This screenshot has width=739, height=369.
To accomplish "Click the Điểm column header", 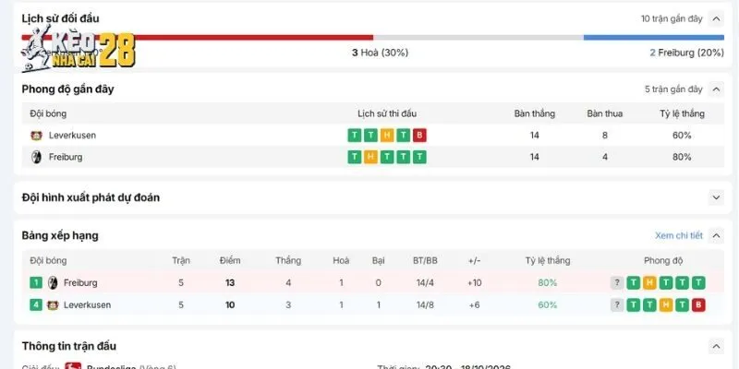I will 229,261.
